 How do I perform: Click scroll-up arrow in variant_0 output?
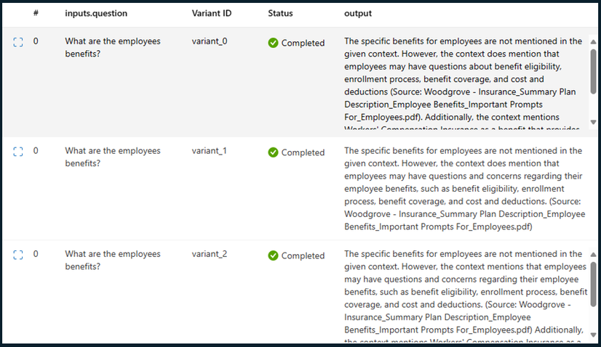[x=593, y=41]
